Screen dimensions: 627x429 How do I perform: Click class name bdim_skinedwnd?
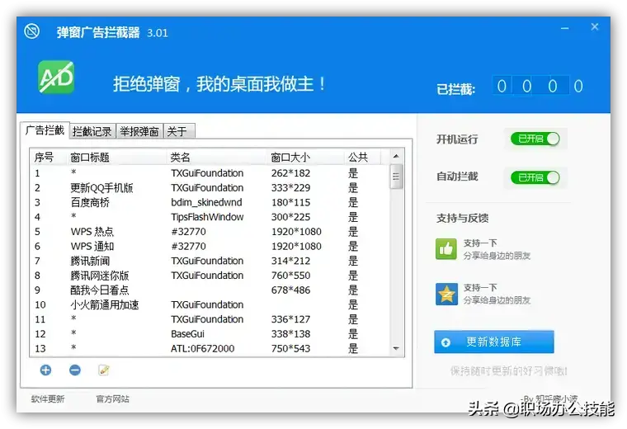(x=206, y=202)
